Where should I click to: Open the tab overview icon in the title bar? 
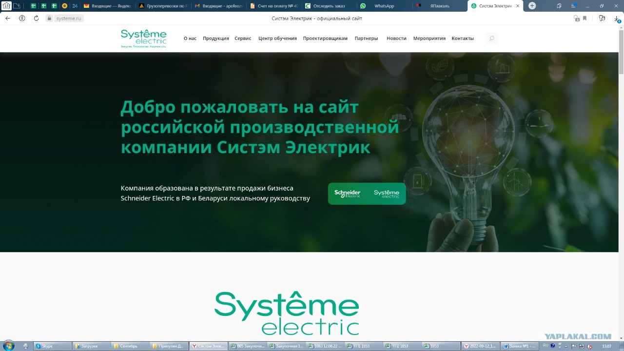559,6
